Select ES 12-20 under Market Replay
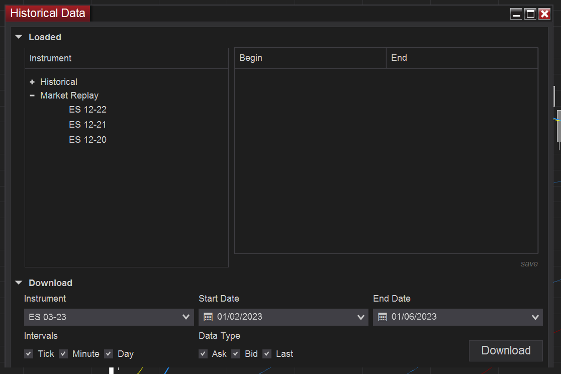Screen dimensions: 561x374 [87, 140]
